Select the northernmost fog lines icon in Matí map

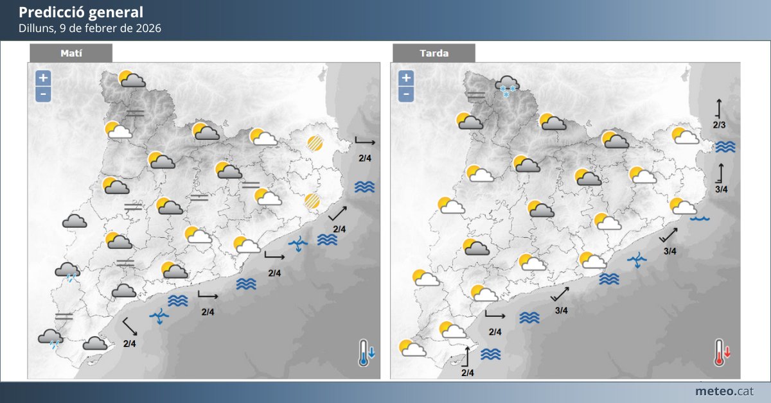pyautogui.click(x=135, y=114)
